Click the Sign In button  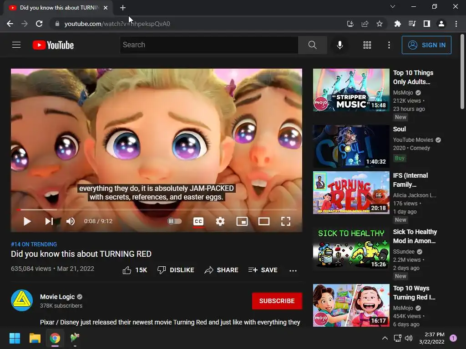[x=426, y=45]
